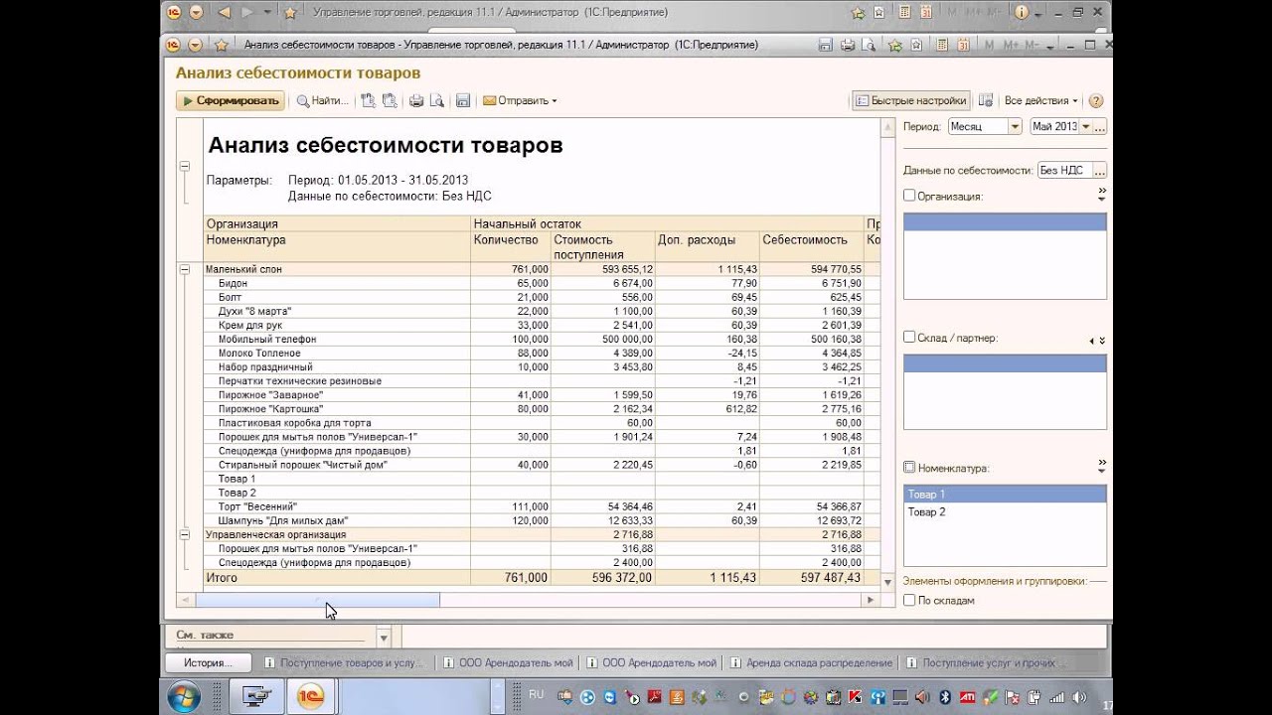Click the RU language indicator in taskbar

point(537,694)
